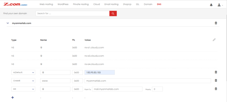
Task: Click the domain search input field
Action: (72, 14)
